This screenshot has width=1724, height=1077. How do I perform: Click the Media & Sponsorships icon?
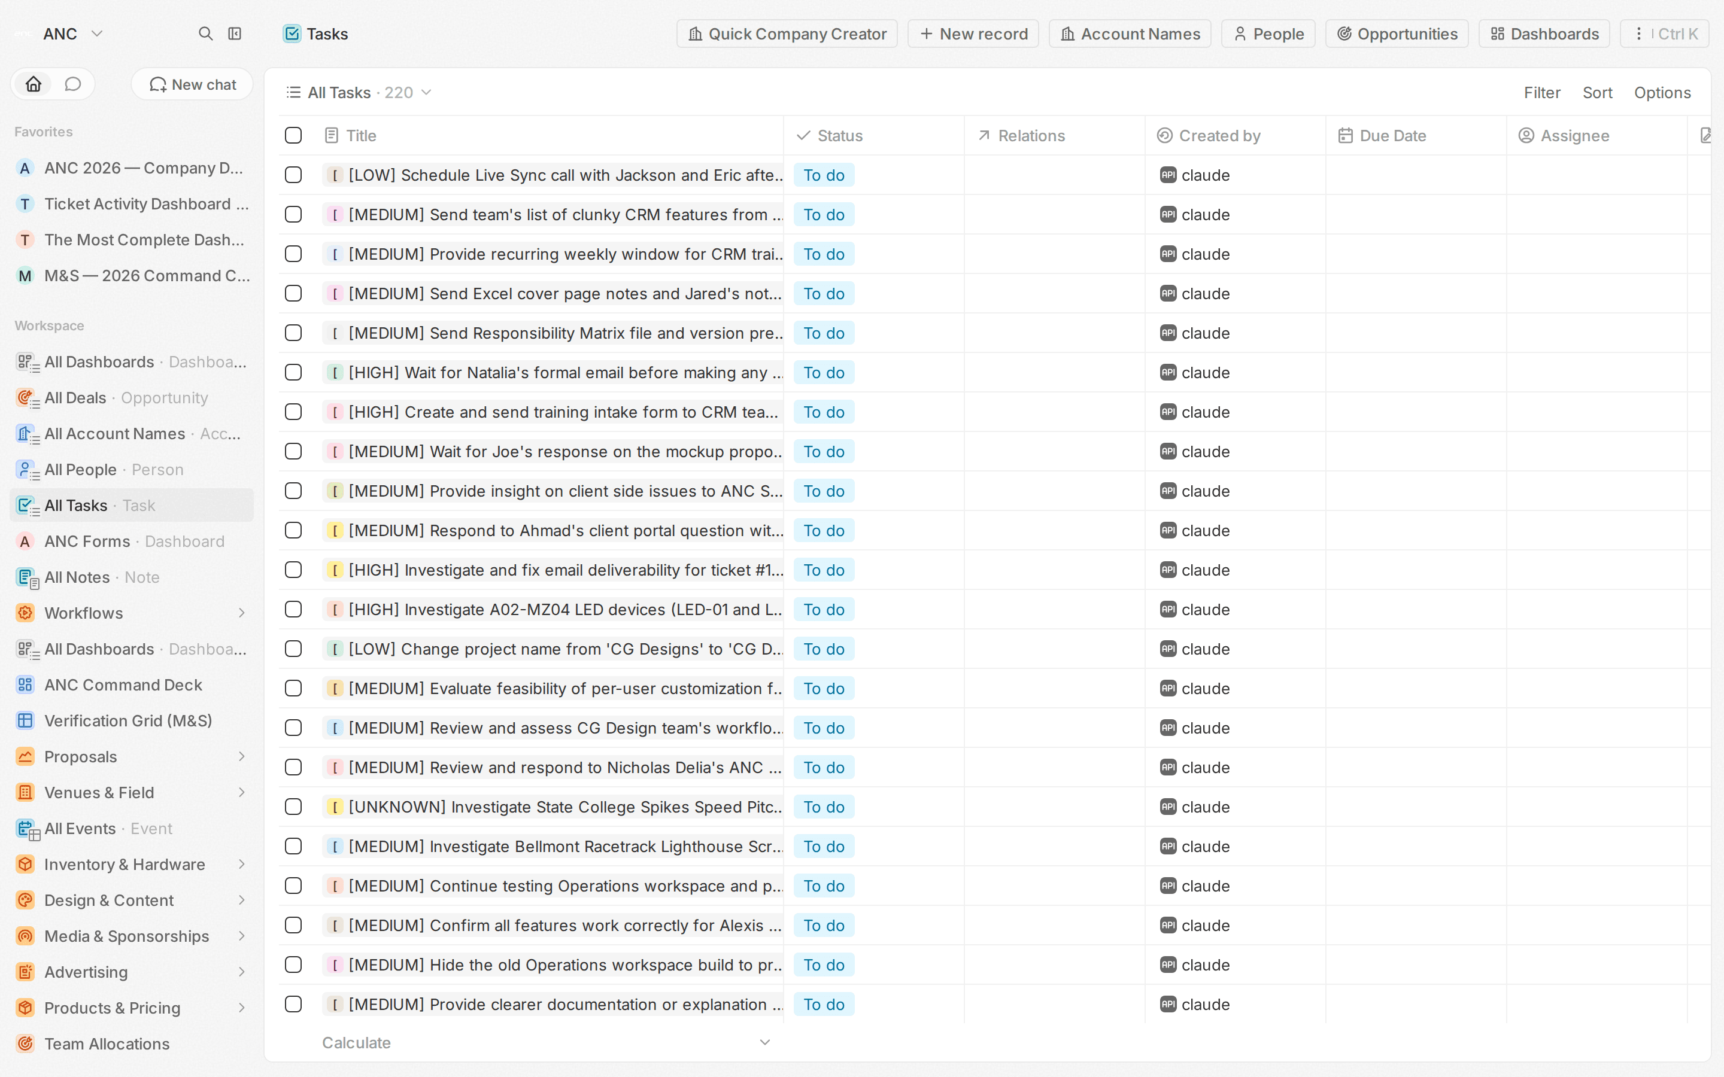25,936
